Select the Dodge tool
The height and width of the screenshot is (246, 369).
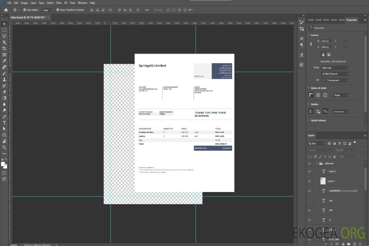click(x=4, y=110)
